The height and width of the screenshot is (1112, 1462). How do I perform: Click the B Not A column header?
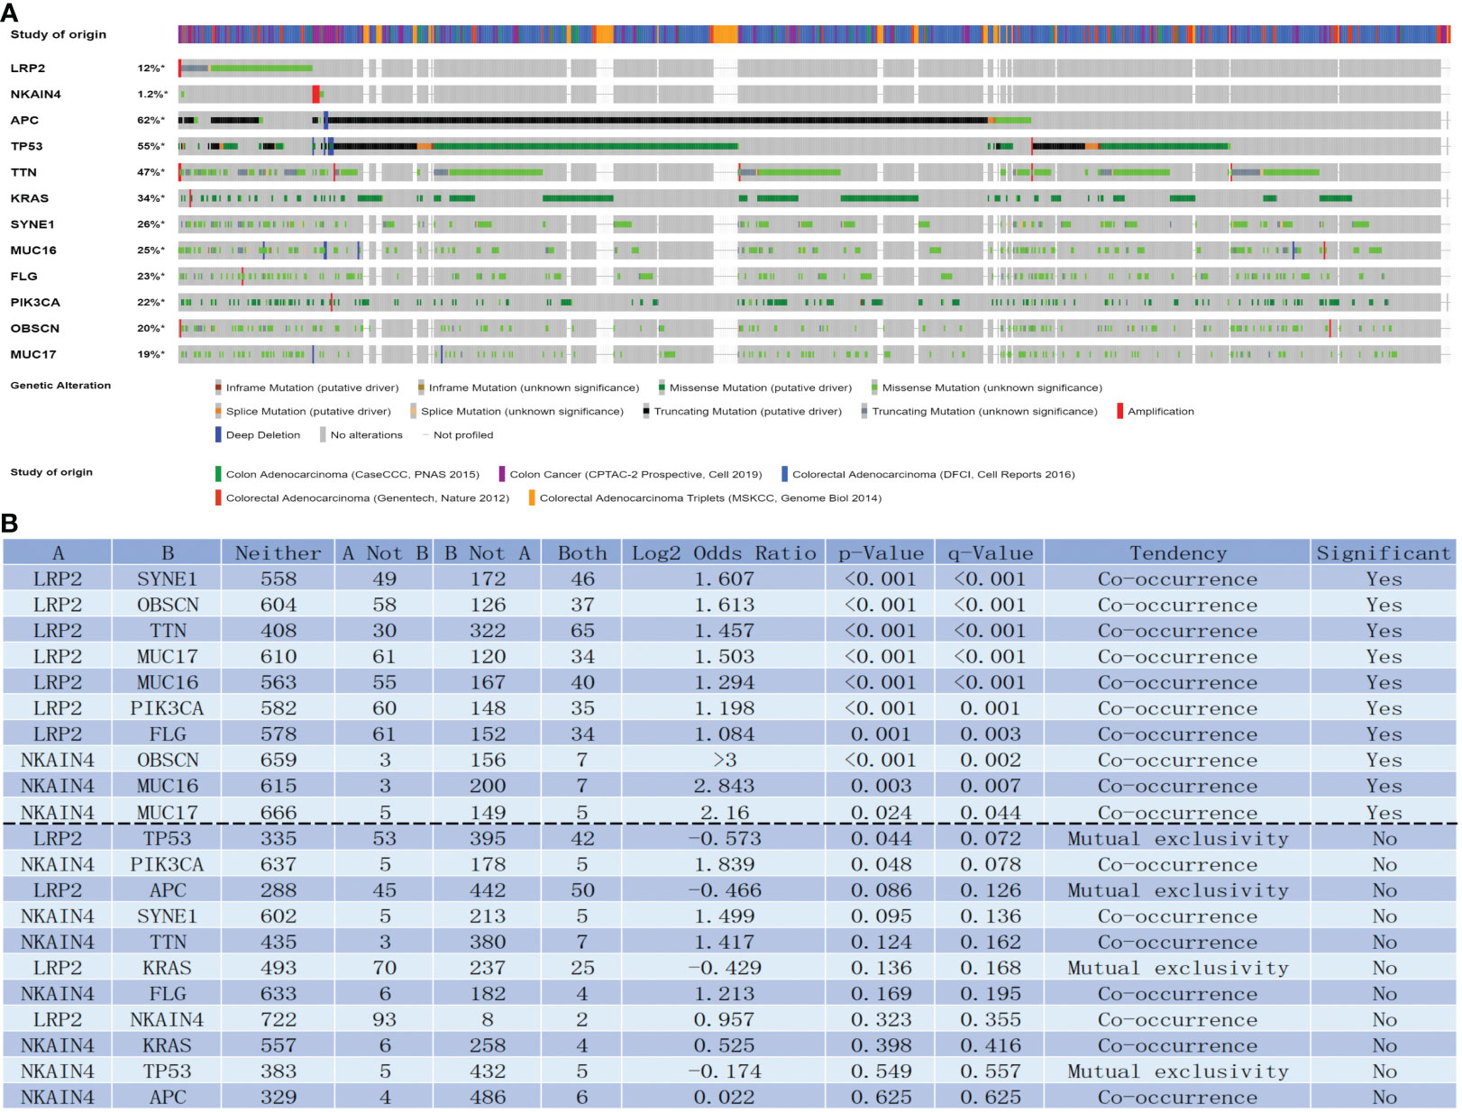tap(488, 553)
